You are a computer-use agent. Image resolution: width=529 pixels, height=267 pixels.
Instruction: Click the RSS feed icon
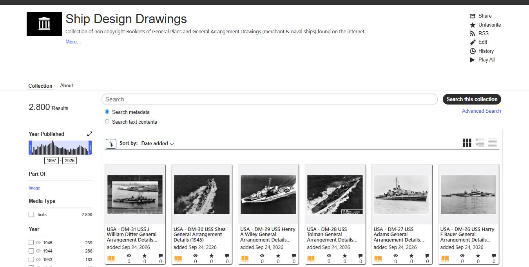(473, 33)
